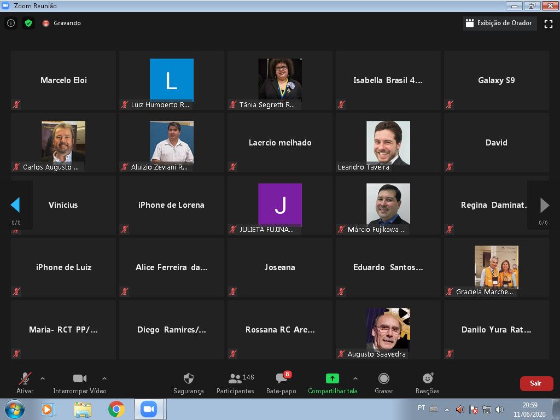Go to previous gallery page arrow

[x=15, y=205]
